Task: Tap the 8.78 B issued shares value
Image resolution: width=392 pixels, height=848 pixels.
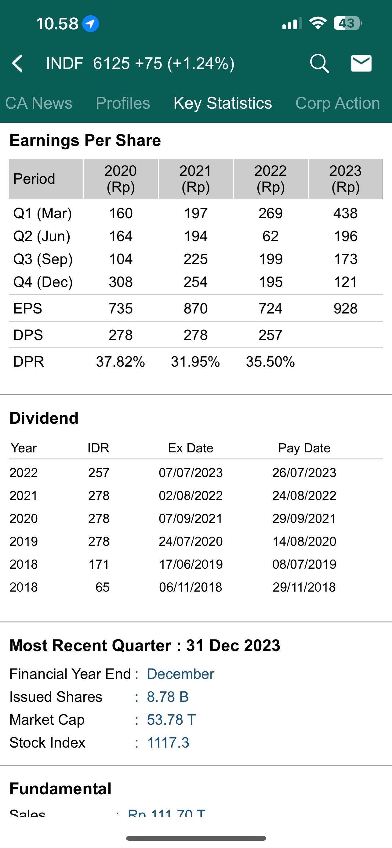Action: coord(168,697)
